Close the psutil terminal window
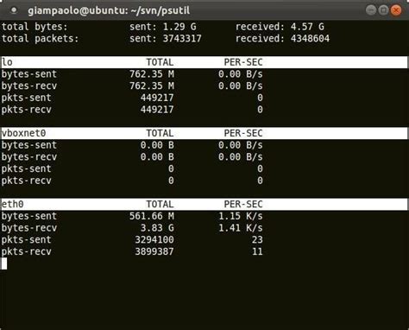This screenshot has width=409, height=330. coord(396,10)
